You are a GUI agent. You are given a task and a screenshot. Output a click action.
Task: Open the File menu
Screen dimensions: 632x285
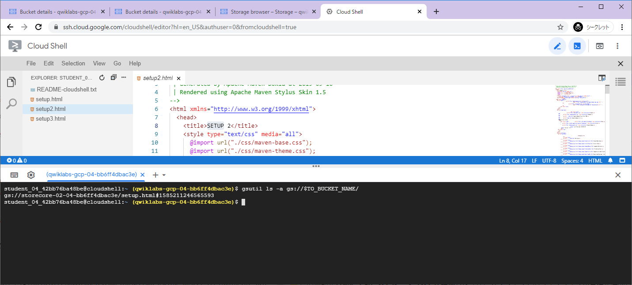tap(31, 64)
